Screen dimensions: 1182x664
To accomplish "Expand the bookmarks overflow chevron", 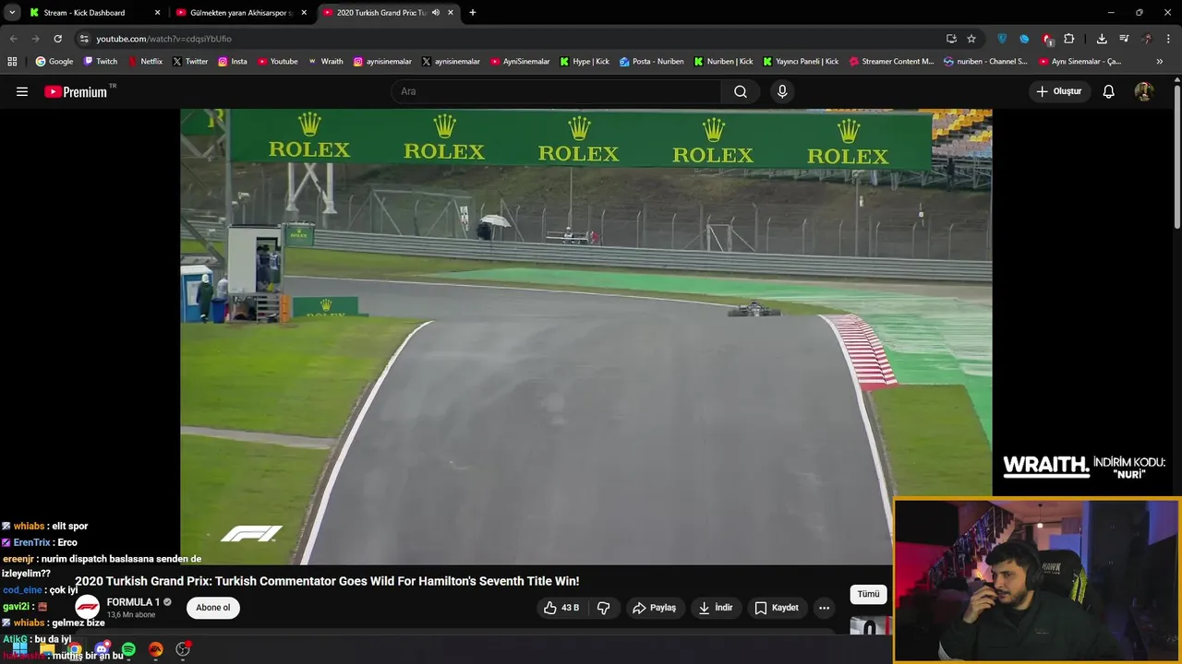I will tap(1160, 62).
